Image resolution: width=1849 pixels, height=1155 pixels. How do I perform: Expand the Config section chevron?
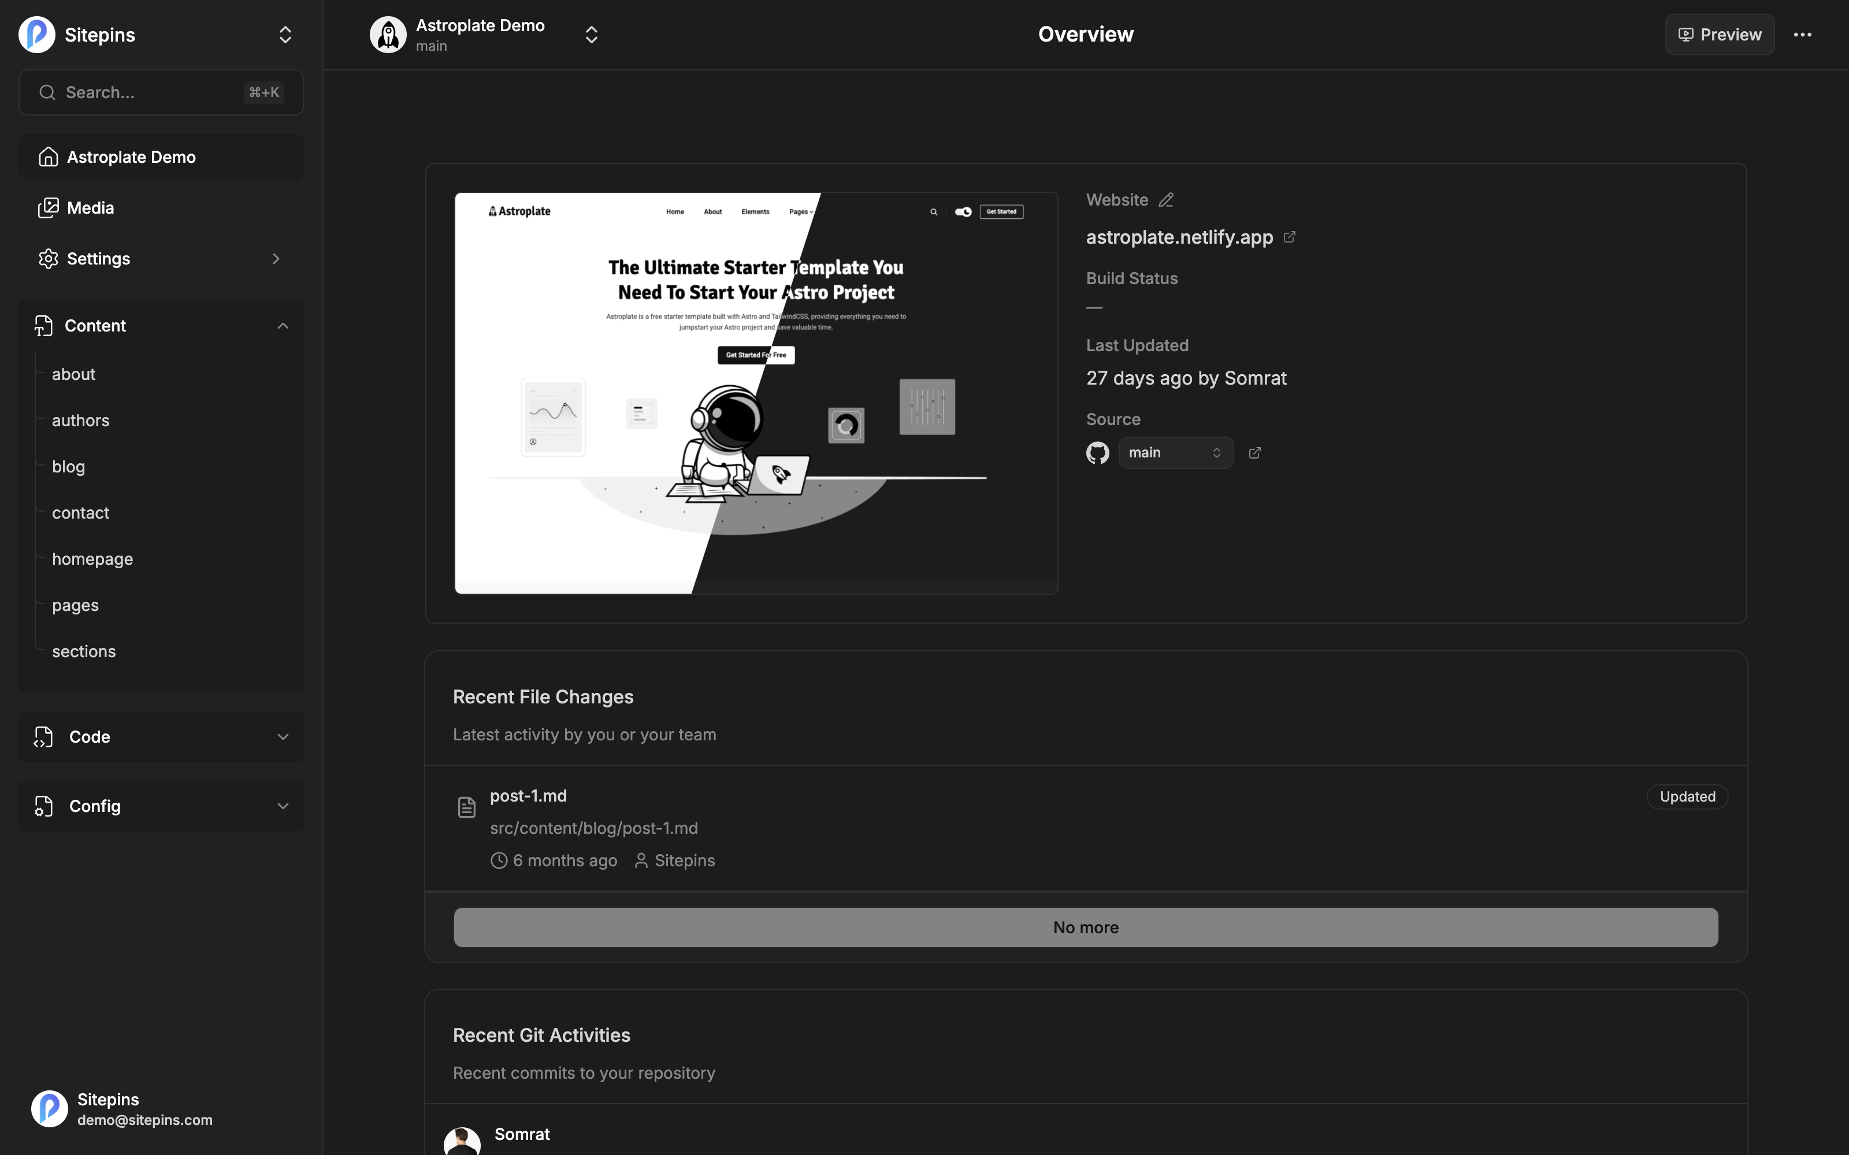(283, 807)
